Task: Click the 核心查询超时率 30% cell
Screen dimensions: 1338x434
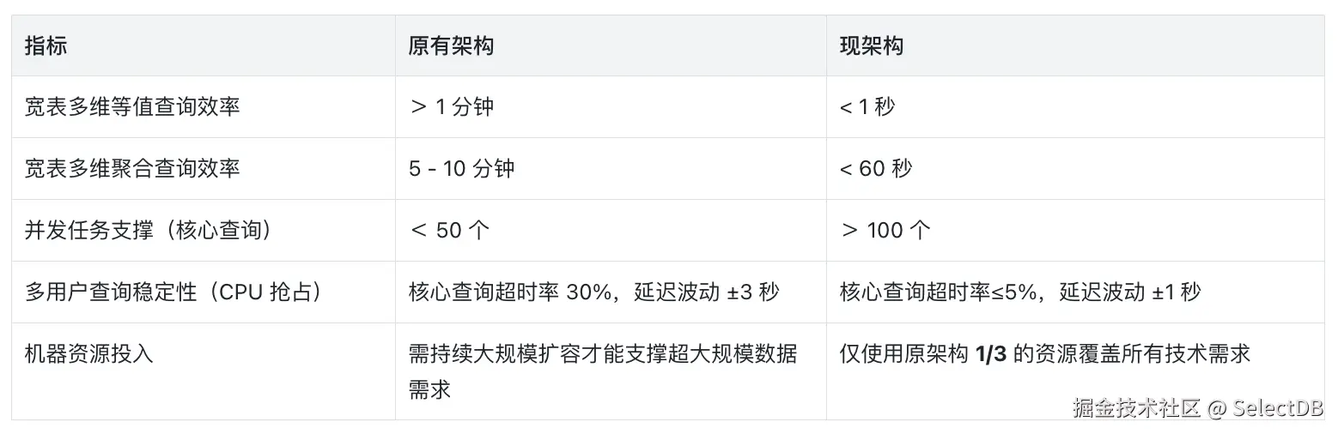Action: (594, 292)
